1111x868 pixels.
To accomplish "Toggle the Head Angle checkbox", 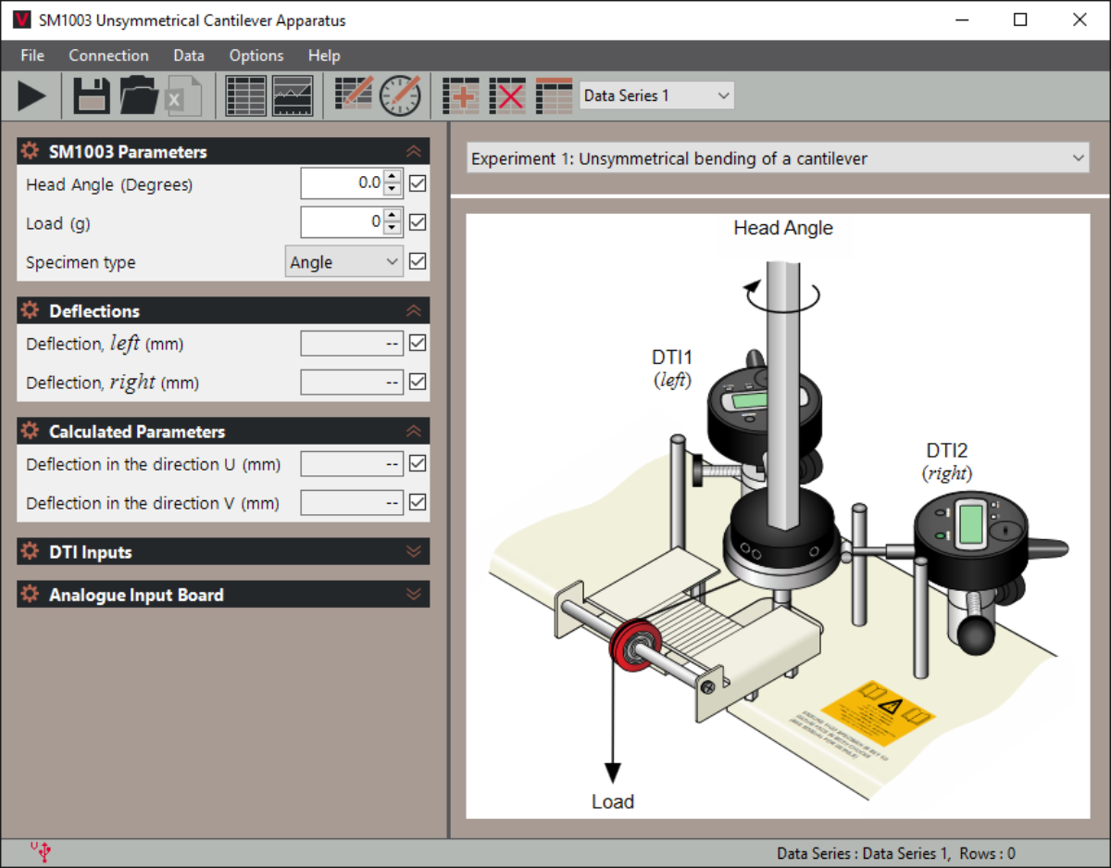I will tap(418, 183).
